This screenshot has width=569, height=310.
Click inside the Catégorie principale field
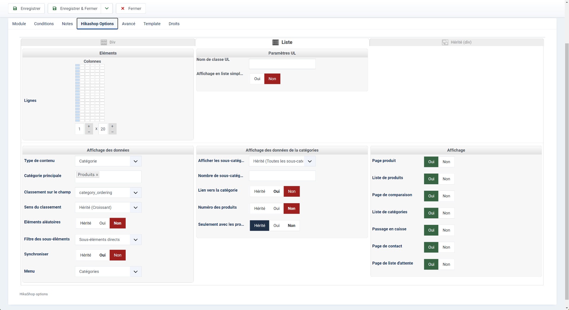(108, 177)
